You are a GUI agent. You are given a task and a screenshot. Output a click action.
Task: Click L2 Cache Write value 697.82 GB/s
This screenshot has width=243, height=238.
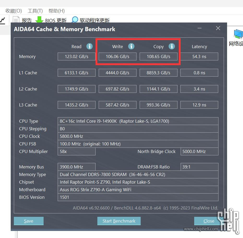point(117,89)
